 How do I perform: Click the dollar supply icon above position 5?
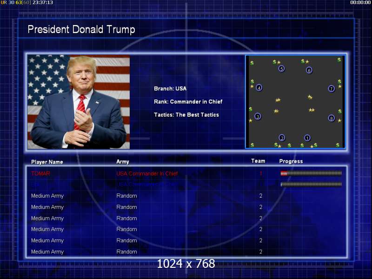(274, 62)
